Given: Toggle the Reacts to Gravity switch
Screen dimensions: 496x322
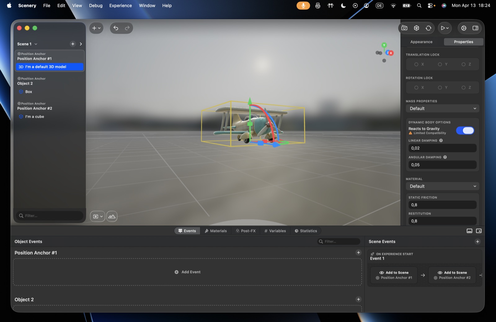Looking at the screenshot, I should point(465,131).
